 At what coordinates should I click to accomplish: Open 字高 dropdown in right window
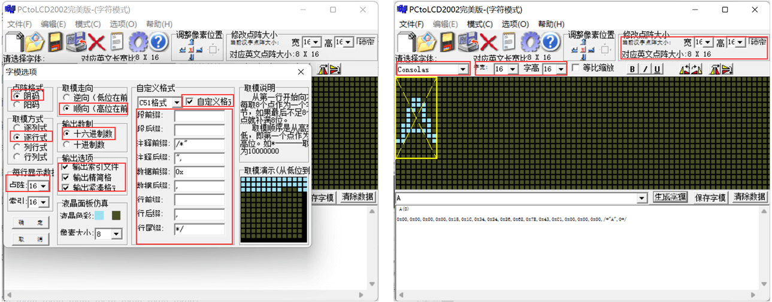[x=561, y=69]
